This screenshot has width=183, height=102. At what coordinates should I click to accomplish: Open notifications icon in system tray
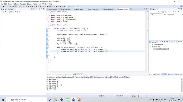pyautogui.click(x=179, y=99)
